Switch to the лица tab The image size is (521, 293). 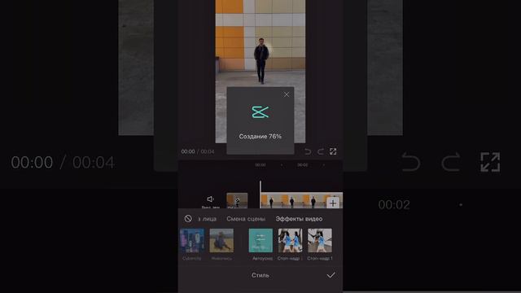[208, 219]
